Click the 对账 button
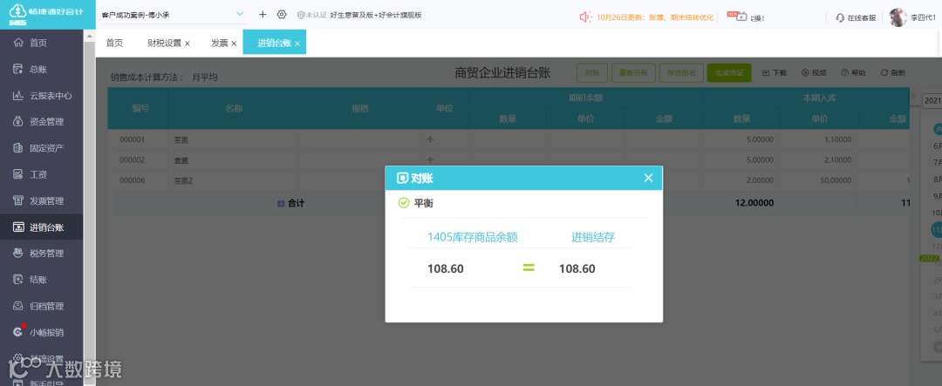Image resolution: width=942 pixels, height=386 pixels. (x=592, y=72)
